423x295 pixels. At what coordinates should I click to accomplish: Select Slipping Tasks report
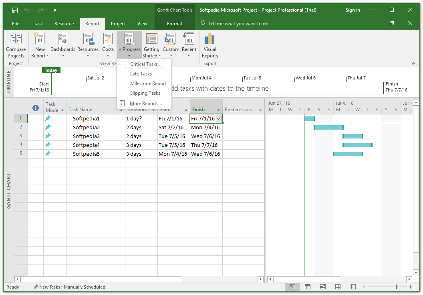(144, 93)
